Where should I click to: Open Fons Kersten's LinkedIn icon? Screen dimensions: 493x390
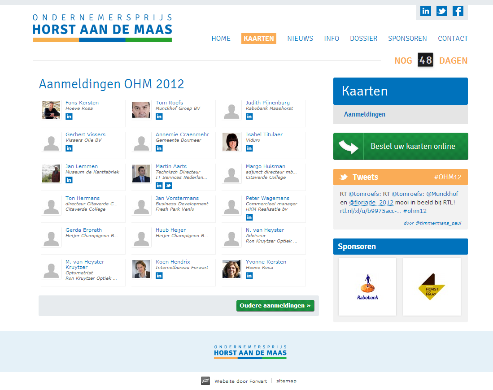(x=69, y=117)
